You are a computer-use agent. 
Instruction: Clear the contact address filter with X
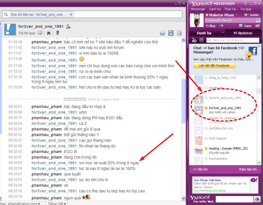point(71,15)
